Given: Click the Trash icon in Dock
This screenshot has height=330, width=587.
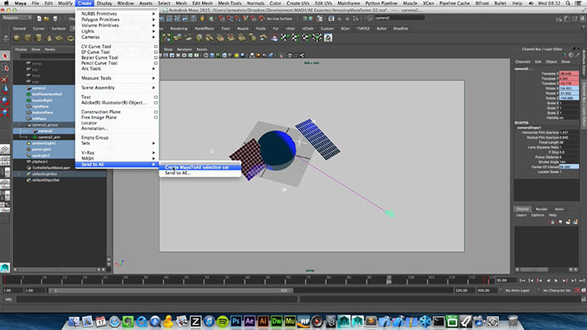Looking at the screenshot, I should pos(513,321).
